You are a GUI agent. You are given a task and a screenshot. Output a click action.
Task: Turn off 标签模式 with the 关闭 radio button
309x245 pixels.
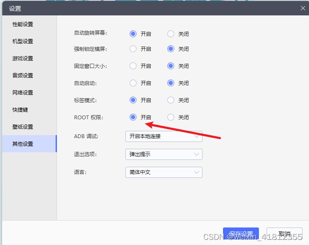[x=171, y=100]
